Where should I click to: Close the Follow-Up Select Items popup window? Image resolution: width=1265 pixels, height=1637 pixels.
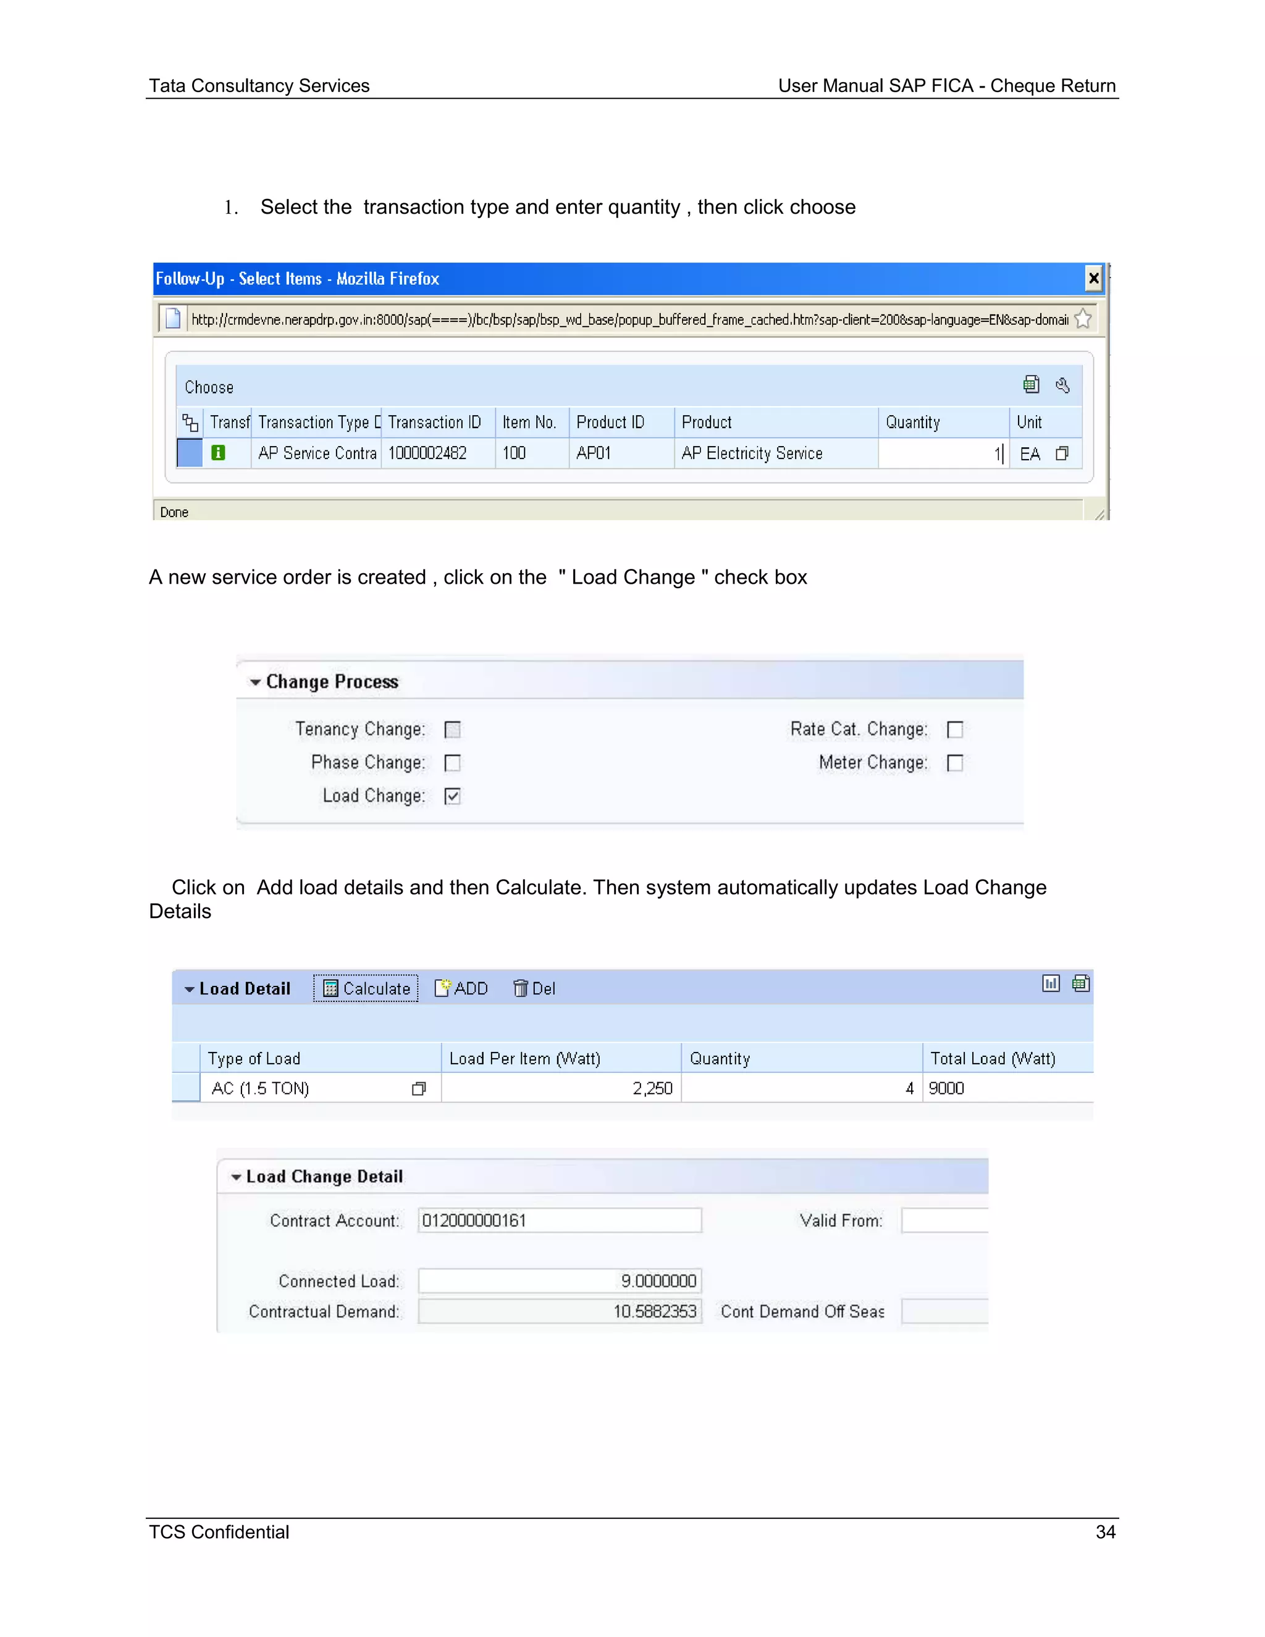(x=1093, y=279)
